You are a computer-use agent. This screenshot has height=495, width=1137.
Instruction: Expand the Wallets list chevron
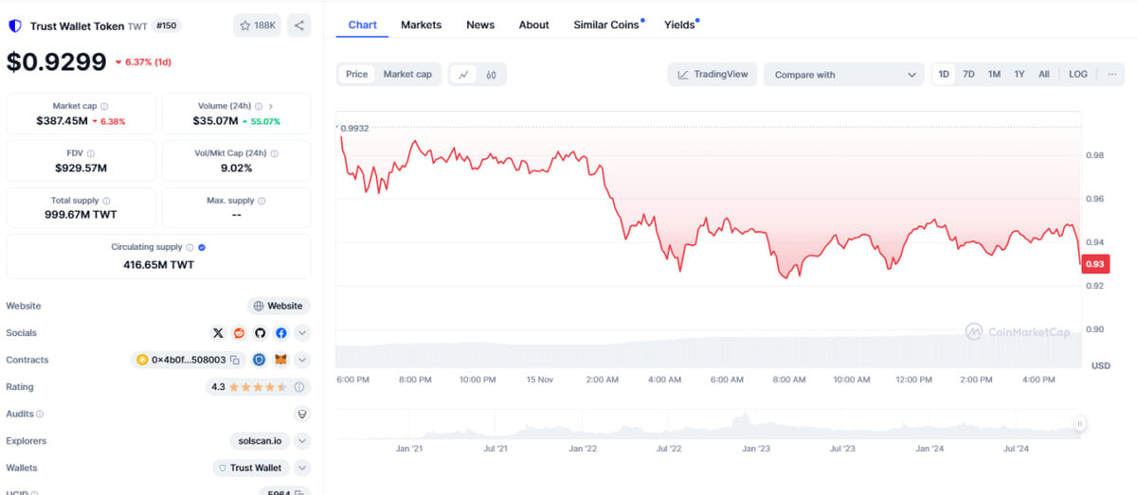[301, 468]
